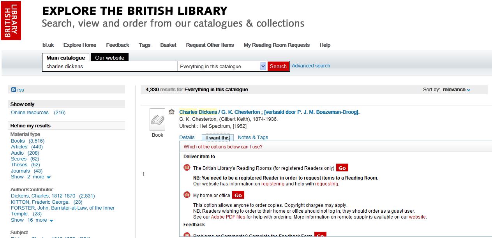Viewport: 492px width, 238px height.
Task: Open the Advanced search link
Action: pyautogui.click(x=311, y=66)
